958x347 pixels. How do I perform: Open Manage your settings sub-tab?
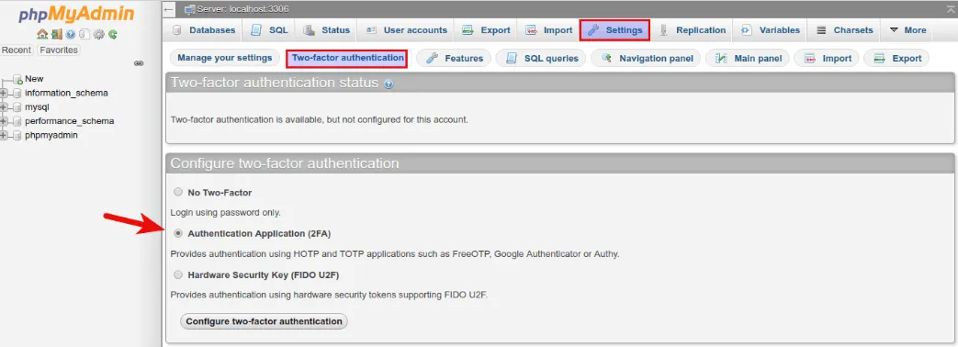(x=225, y=58)
